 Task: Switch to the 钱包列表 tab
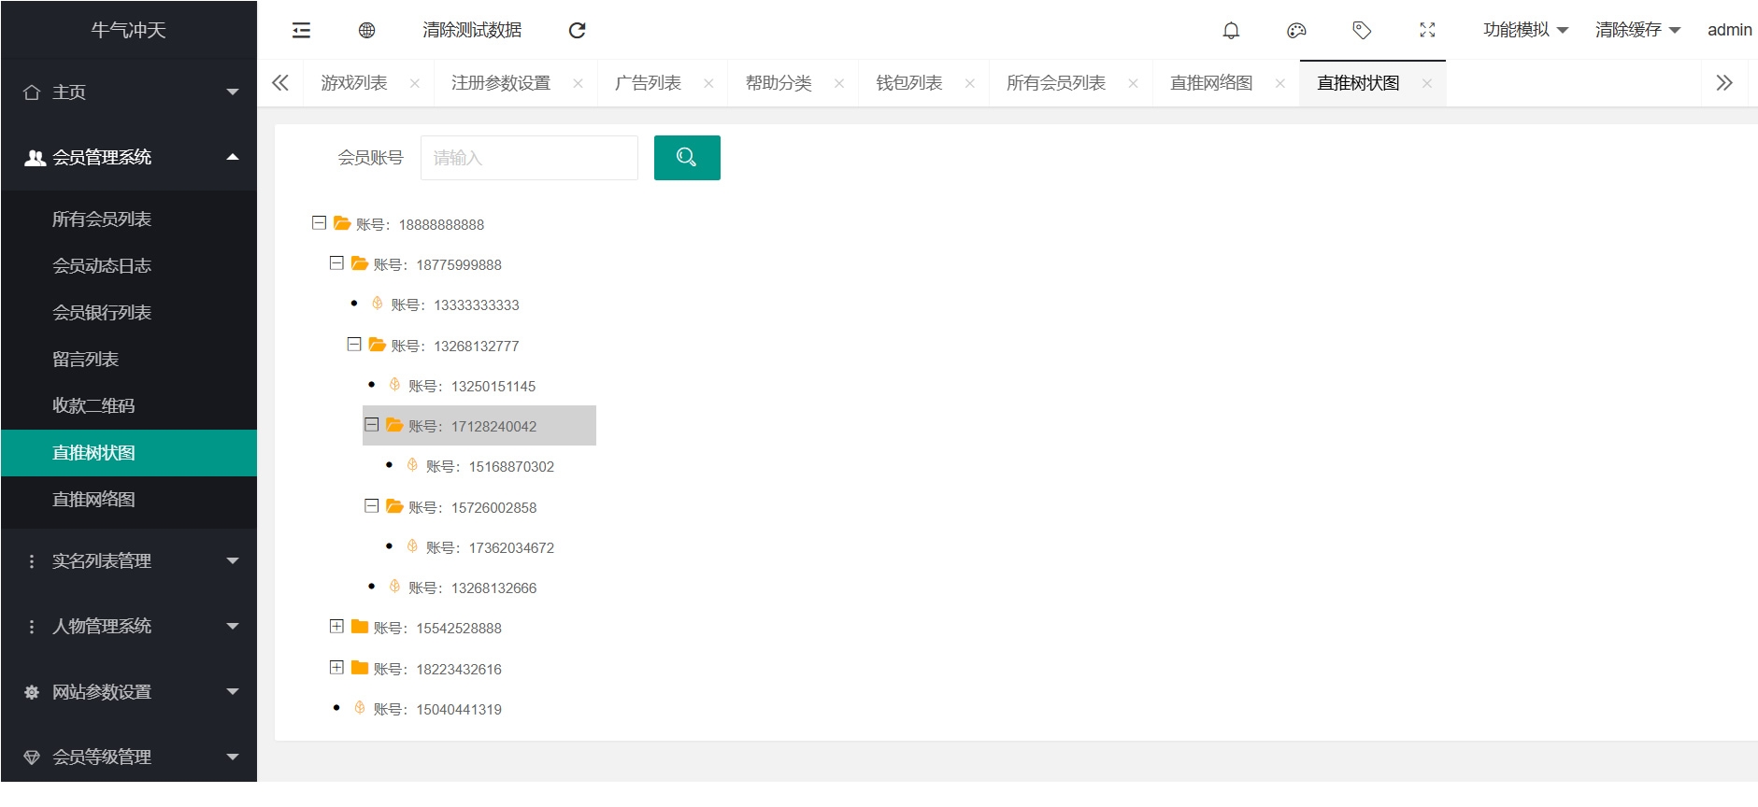(908, 83)
